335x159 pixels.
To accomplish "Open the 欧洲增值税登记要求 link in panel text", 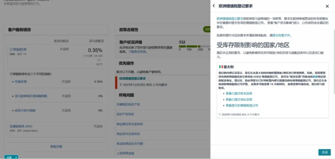I will (230, 18).
